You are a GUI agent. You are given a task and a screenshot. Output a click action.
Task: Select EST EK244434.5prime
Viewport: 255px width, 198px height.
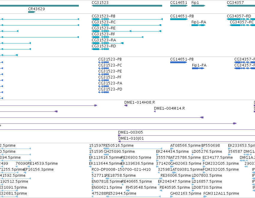157,155
